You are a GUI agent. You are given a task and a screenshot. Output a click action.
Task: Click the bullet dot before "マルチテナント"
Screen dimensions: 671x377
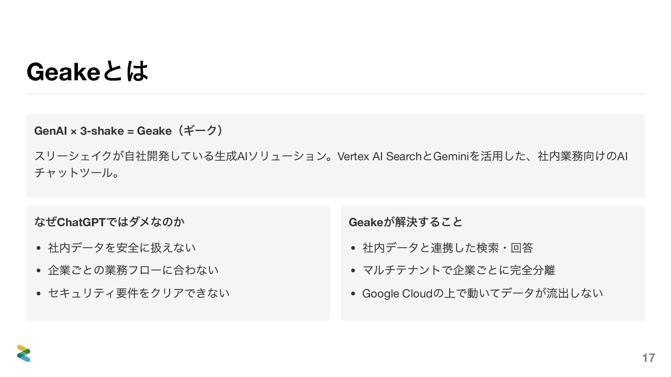[x=353, y=271]
